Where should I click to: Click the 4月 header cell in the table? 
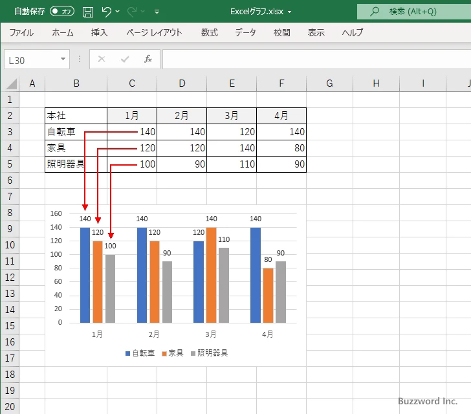click(281, 116)
